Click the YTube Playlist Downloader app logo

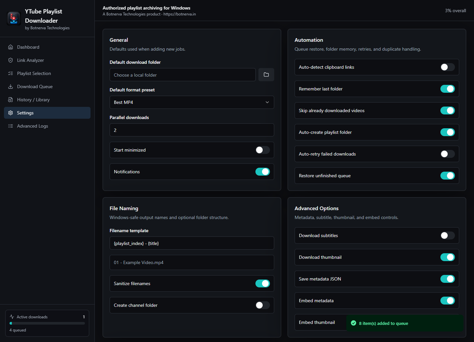(x=14, y=18)
